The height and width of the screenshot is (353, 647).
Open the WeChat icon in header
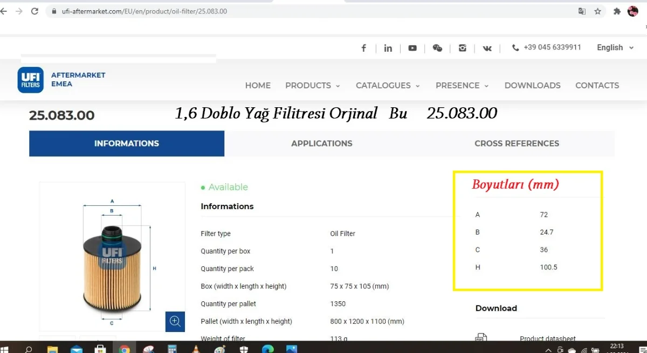[437, 48]
